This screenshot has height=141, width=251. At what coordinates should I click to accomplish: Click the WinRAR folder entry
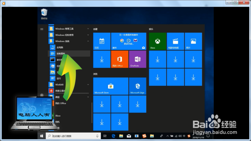click(x=69, y=84)
